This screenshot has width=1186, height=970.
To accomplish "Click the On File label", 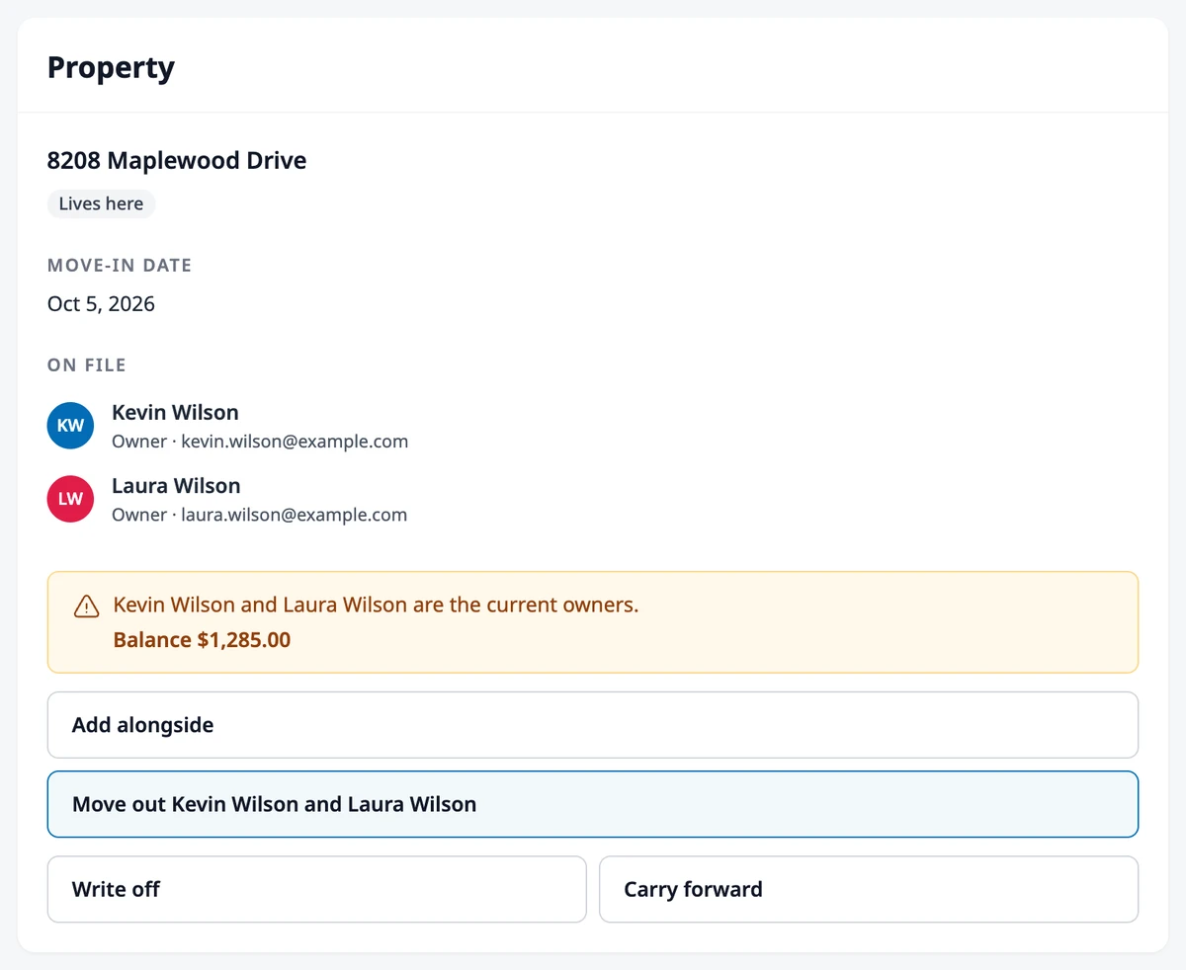I will [87, 364].
